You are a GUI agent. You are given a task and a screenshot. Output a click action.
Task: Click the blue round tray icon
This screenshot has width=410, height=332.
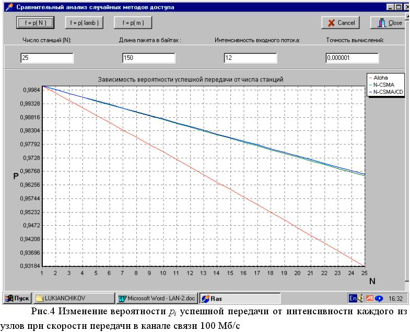click(379, 298)
